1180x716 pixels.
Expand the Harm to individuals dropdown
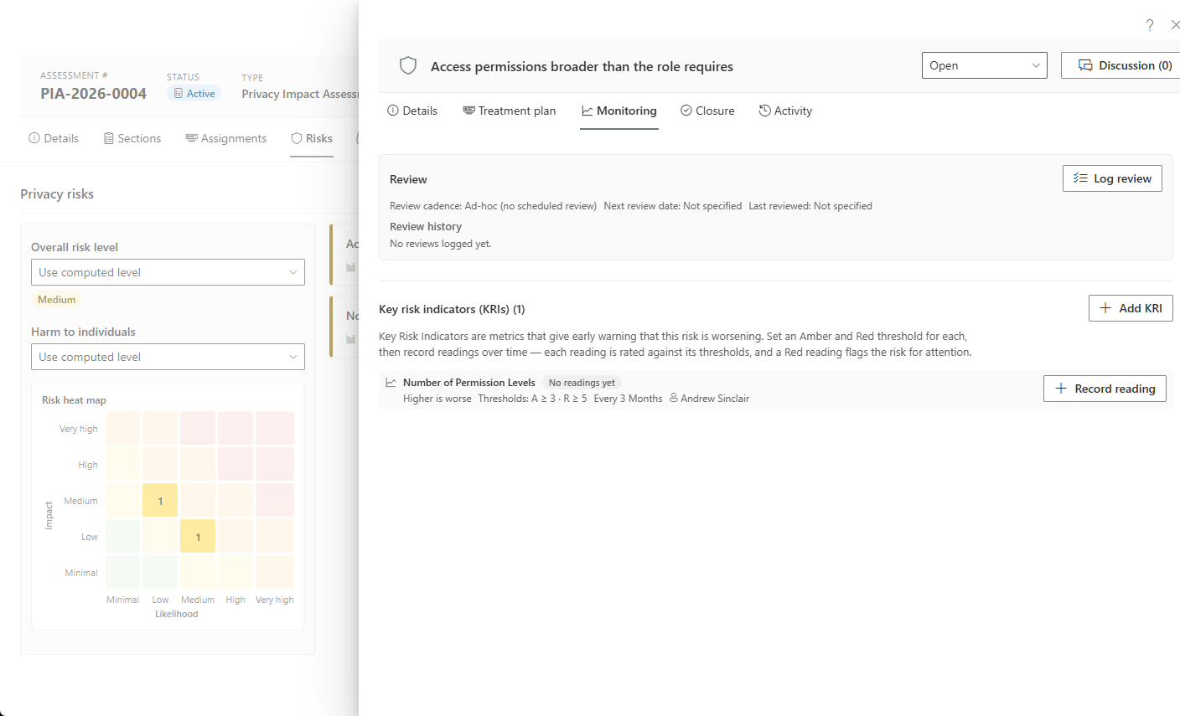click(168, 357)
